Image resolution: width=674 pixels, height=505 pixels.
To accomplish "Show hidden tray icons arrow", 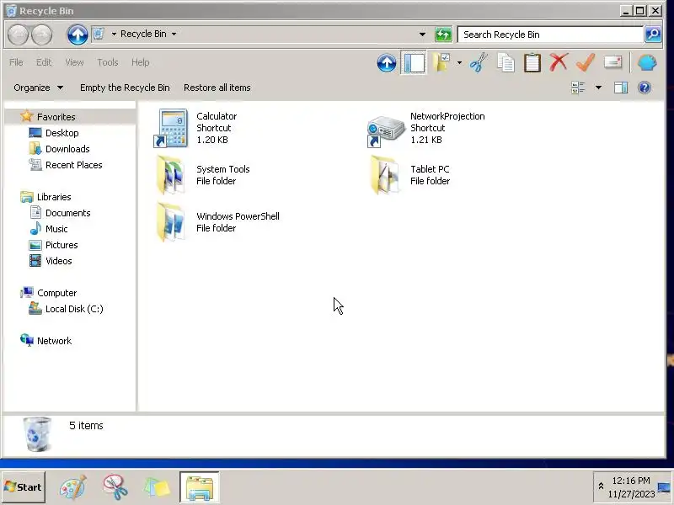I will (601, 486).
